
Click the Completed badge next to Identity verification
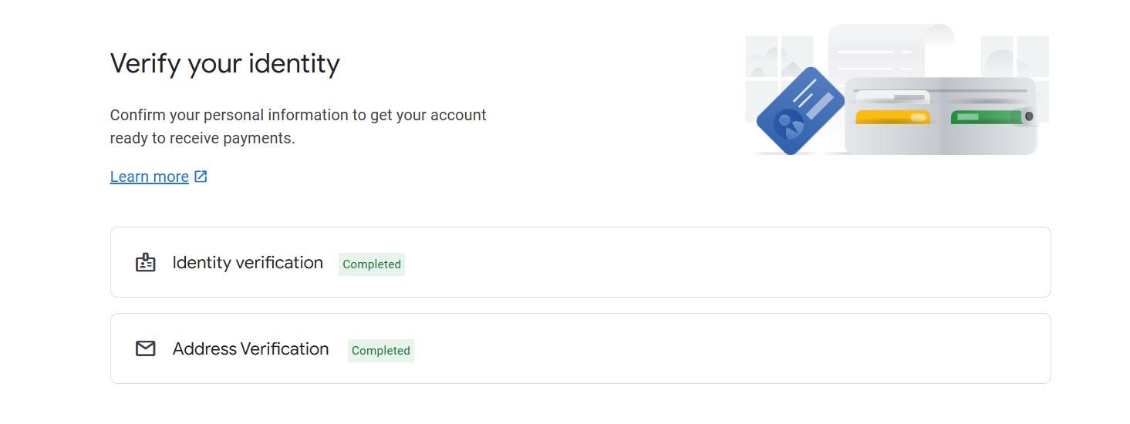pyautogui.click(x=372, y=264)
